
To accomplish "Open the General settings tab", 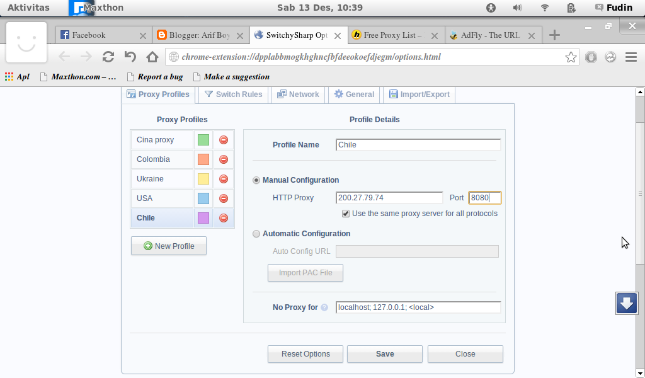I will [x=354, y=94].
